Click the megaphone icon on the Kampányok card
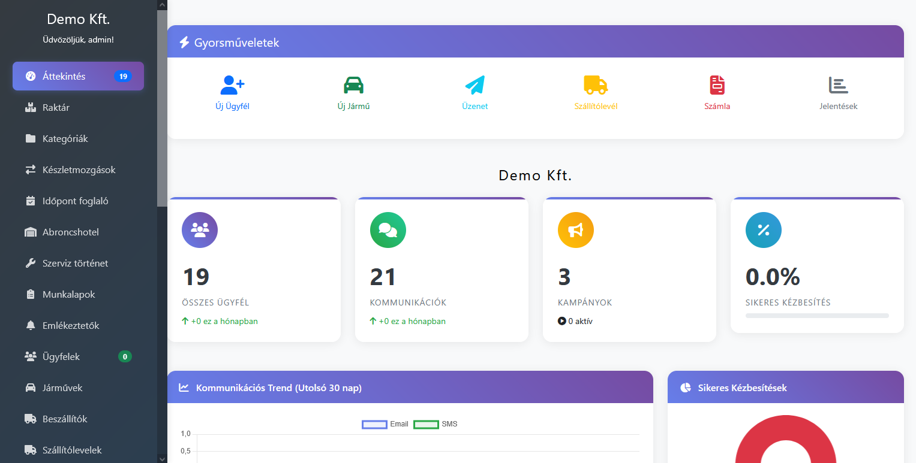The width and height of the screenshot is (916, 463). pyautogui.click(x=575, y=229)
